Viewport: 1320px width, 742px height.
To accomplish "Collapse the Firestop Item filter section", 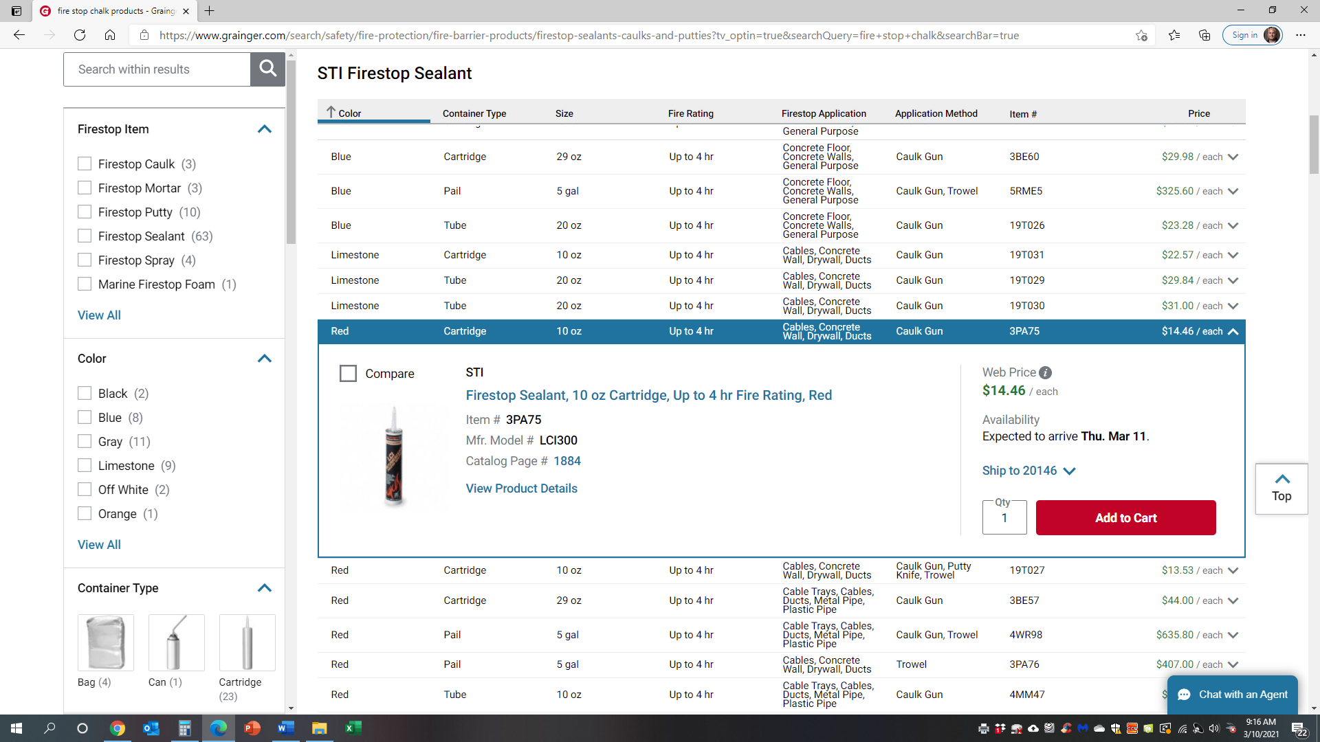I will [264, 129].
